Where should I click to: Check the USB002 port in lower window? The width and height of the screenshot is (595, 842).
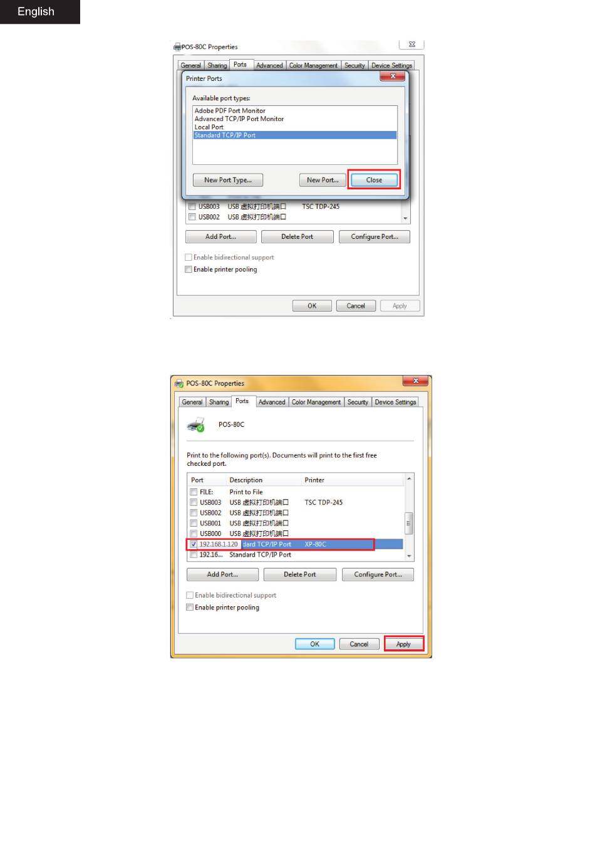coord(194,513)
